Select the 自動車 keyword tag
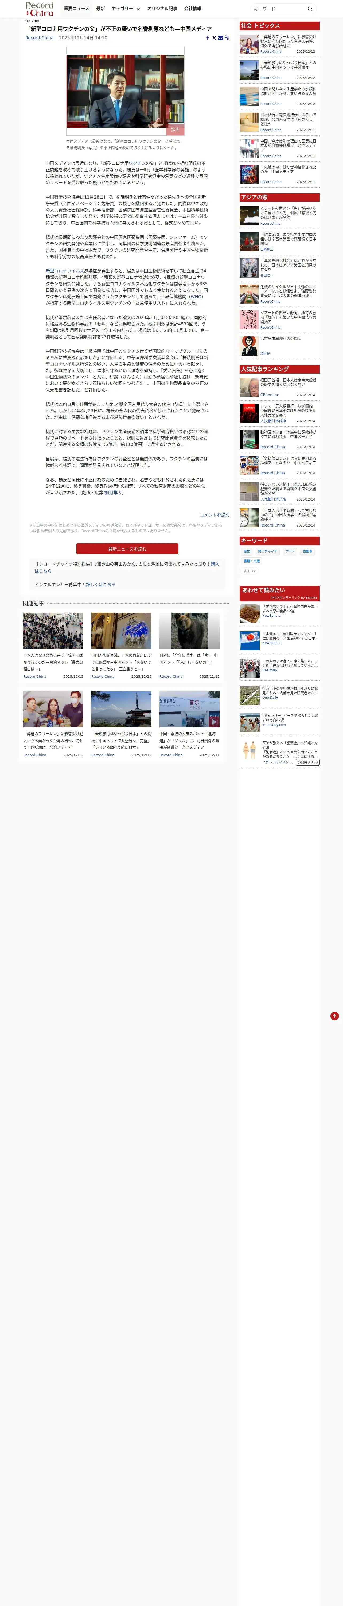 tap(307, 552)
